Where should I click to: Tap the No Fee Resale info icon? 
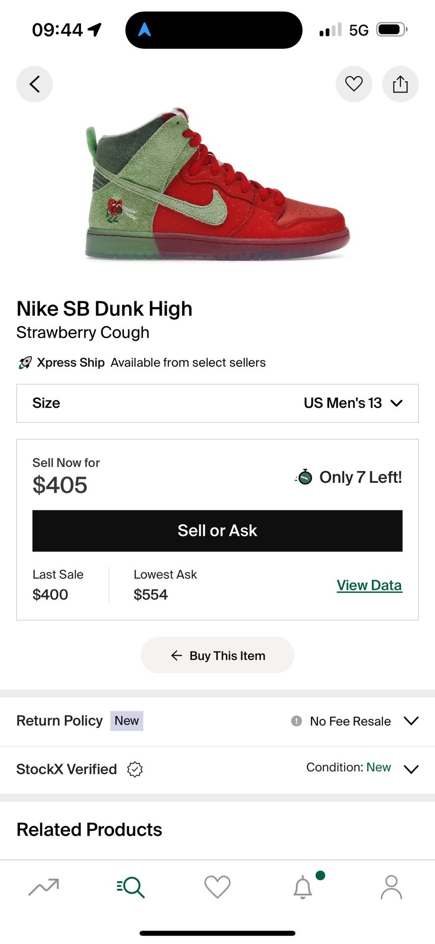point(297,721)
